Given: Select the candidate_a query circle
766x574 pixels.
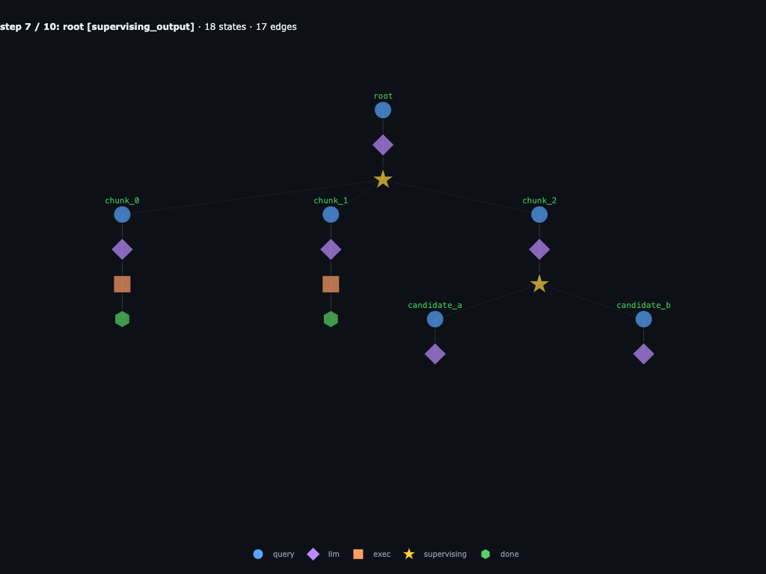Looking at the screenshot, I should click(435, 319).
